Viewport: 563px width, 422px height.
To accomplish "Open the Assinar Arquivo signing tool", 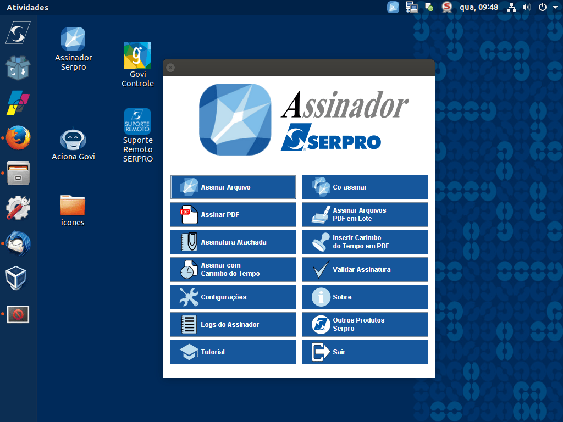I will pos(233,187).
